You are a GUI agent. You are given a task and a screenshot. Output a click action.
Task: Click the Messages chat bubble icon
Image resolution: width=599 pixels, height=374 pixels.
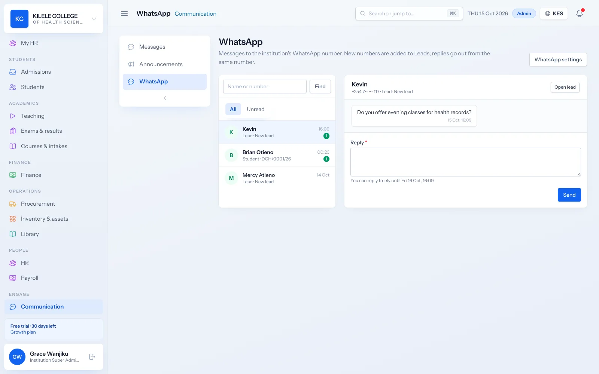coord(131,47)
